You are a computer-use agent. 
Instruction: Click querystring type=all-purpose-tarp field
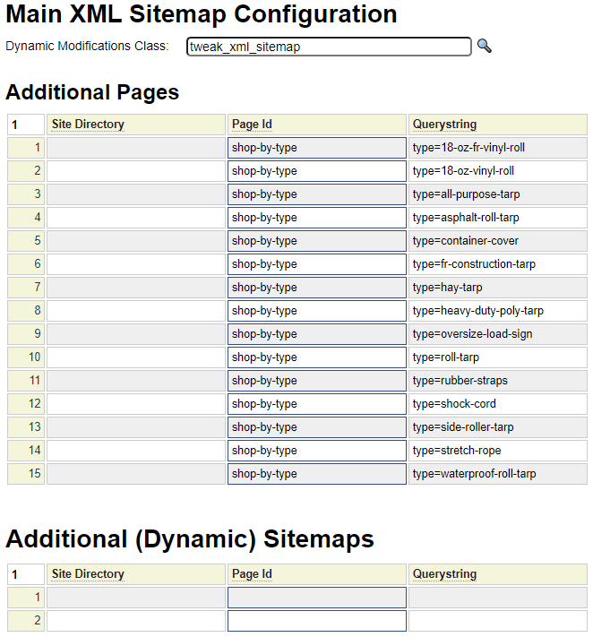[497, 194]
